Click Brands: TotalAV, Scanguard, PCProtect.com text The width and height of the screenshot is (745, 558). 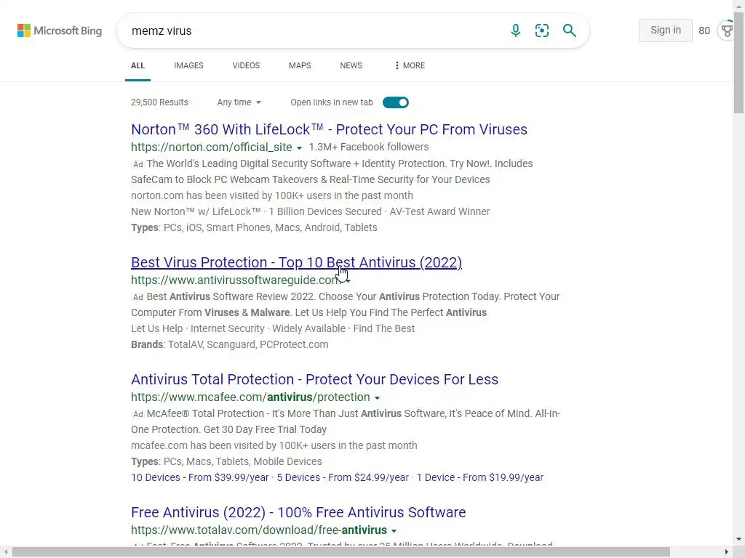(229, 344)
